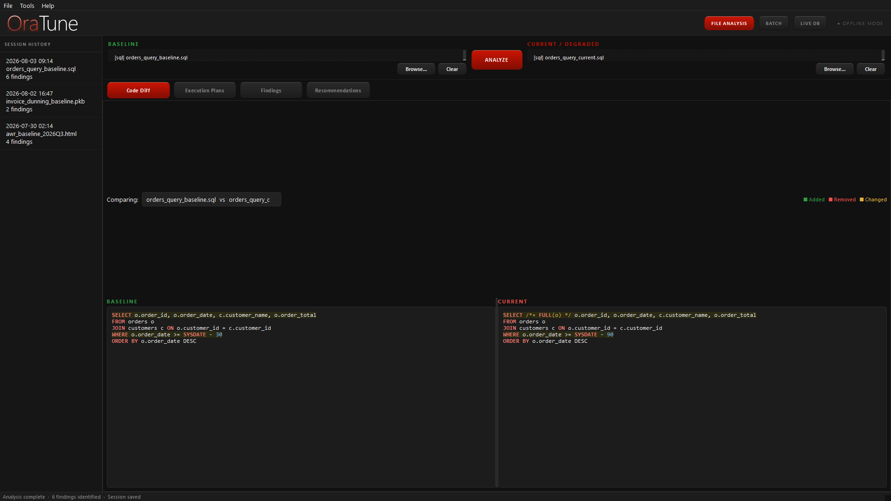Open session invoice_dunning_baseline.pkb
The width and height of the screenshot is (891, 501).
(x=51, y=101)
